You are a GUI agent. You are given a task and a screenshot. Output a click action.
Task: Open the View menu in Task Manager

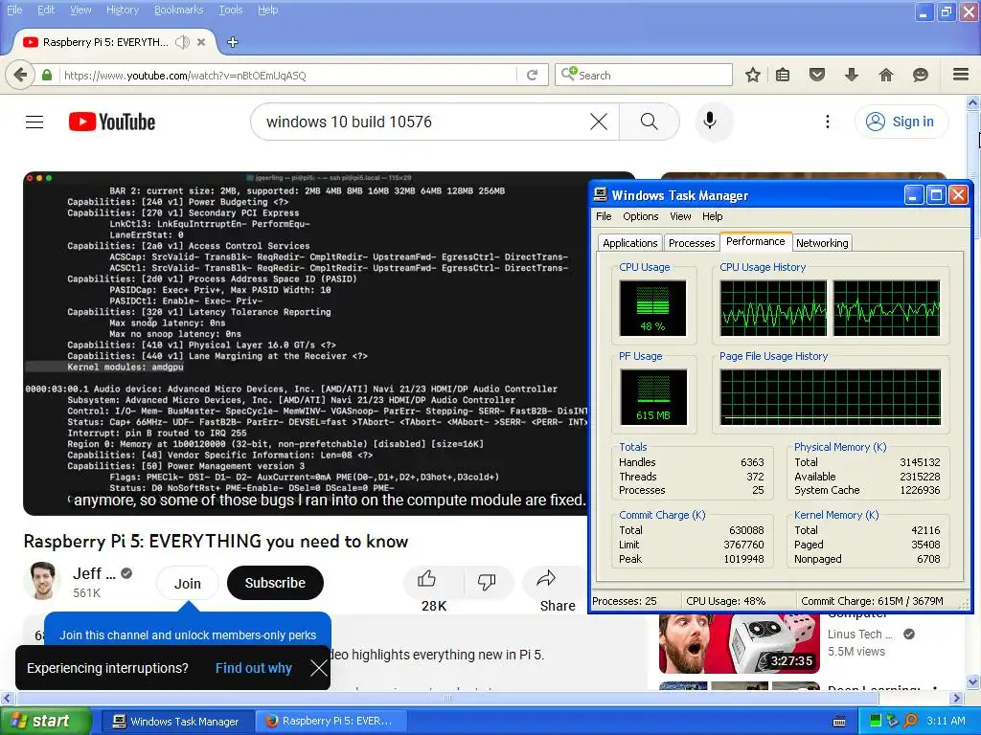pos(680,216)
